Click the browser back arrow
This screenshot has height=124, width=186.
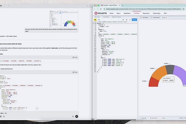(95, 9)
